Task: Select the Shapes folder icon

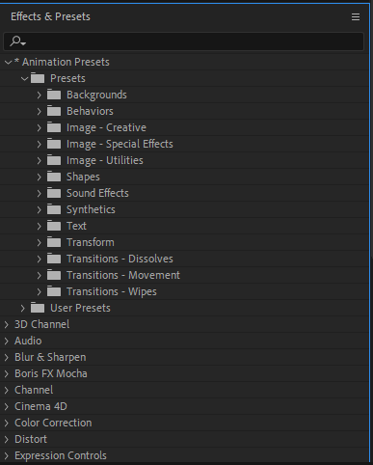Action: 54,177
